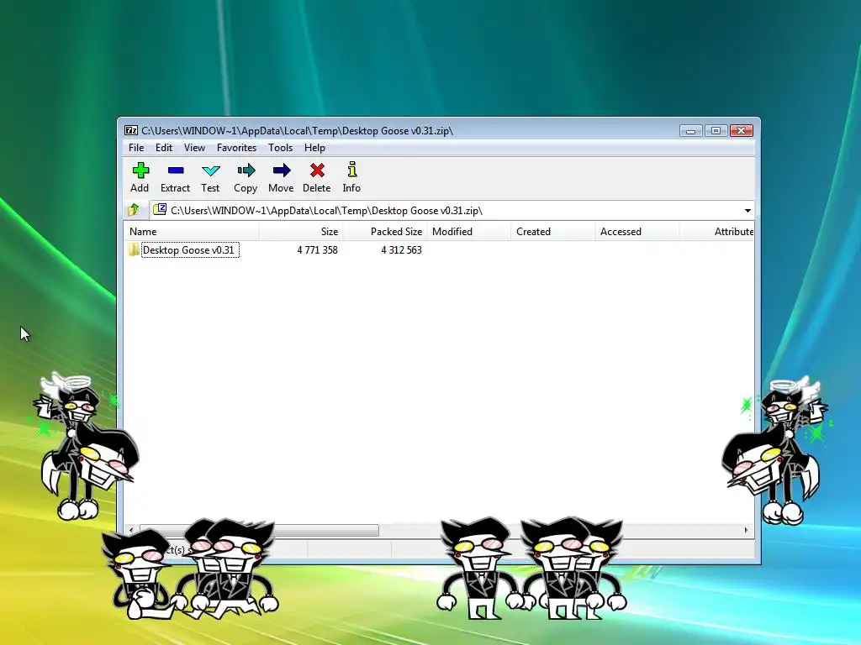861x645 pixels.
Task: Open the File menu
Action: tap(136, 148)
